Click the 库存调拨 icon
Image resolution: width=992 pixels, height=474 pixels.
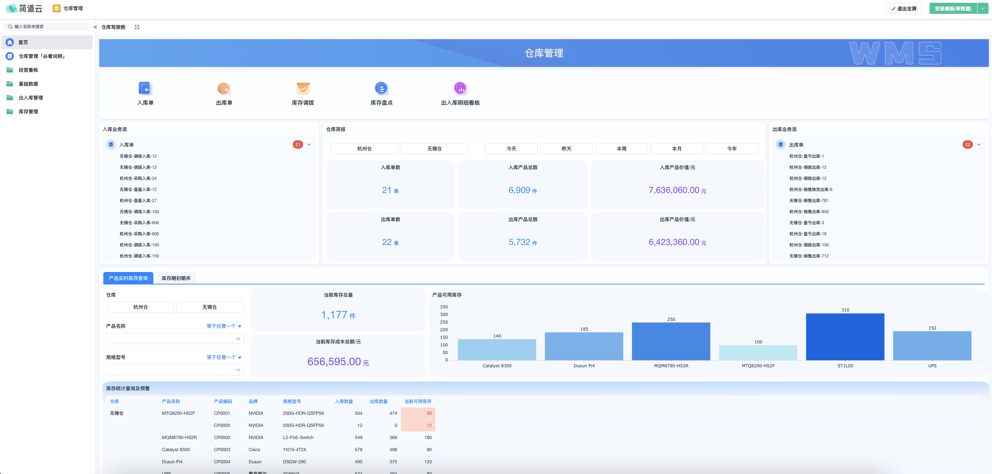coord(303,88)
